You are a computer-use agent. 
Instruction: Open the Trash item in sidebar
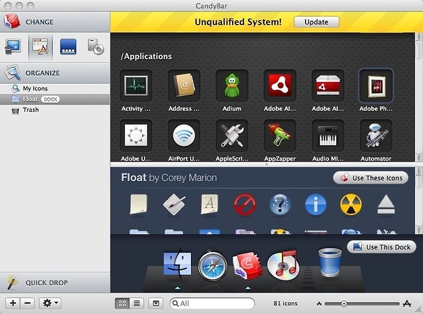[55, 110]
